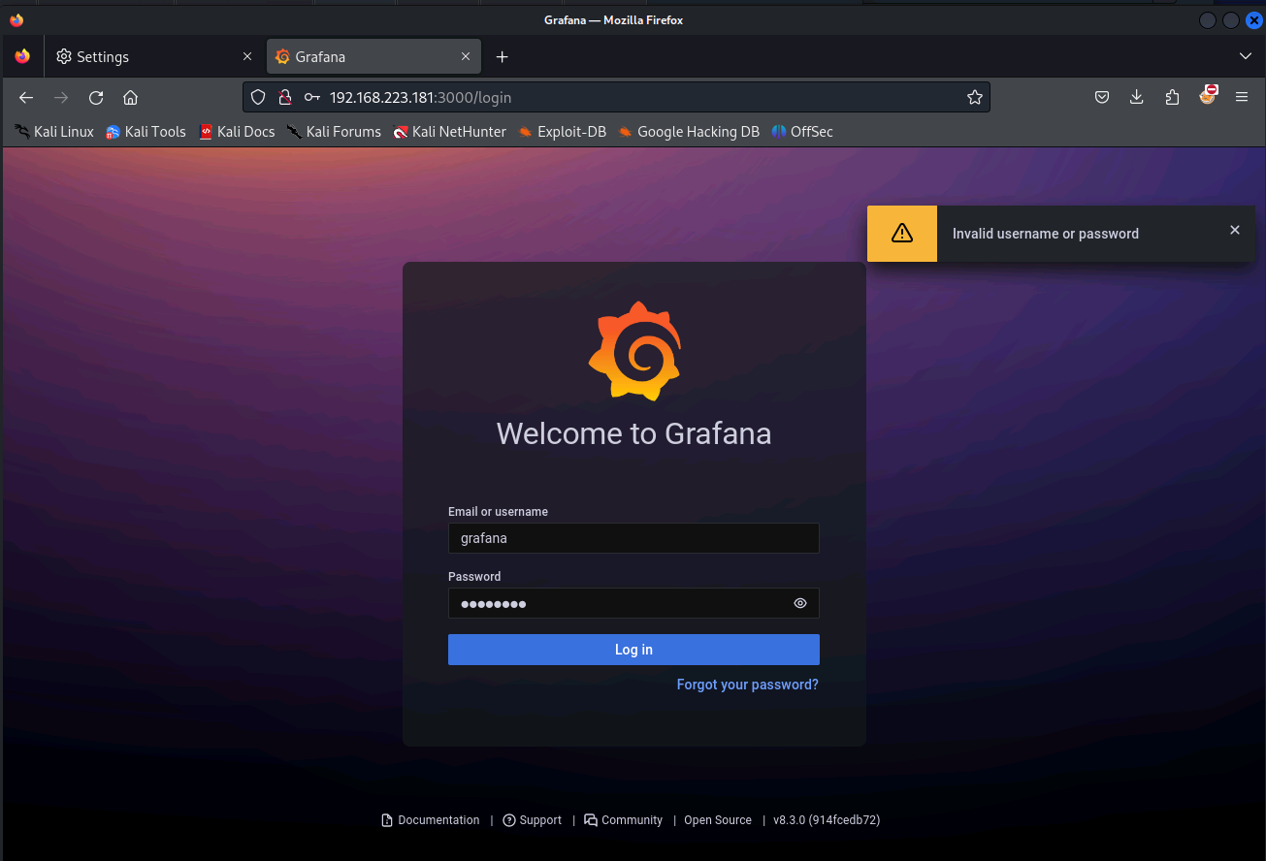Image resolution: width=1266 pixels, height=861 pixels.
Task: Click the extension icon with red badge
Action: (x=1208, y=95)
